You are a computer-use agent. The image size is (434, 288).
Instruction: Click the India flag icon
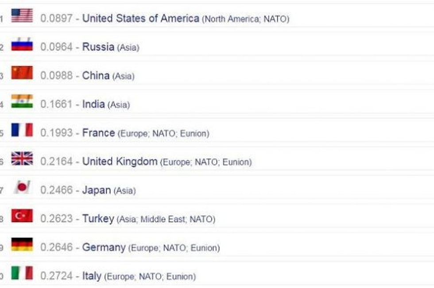22,101
